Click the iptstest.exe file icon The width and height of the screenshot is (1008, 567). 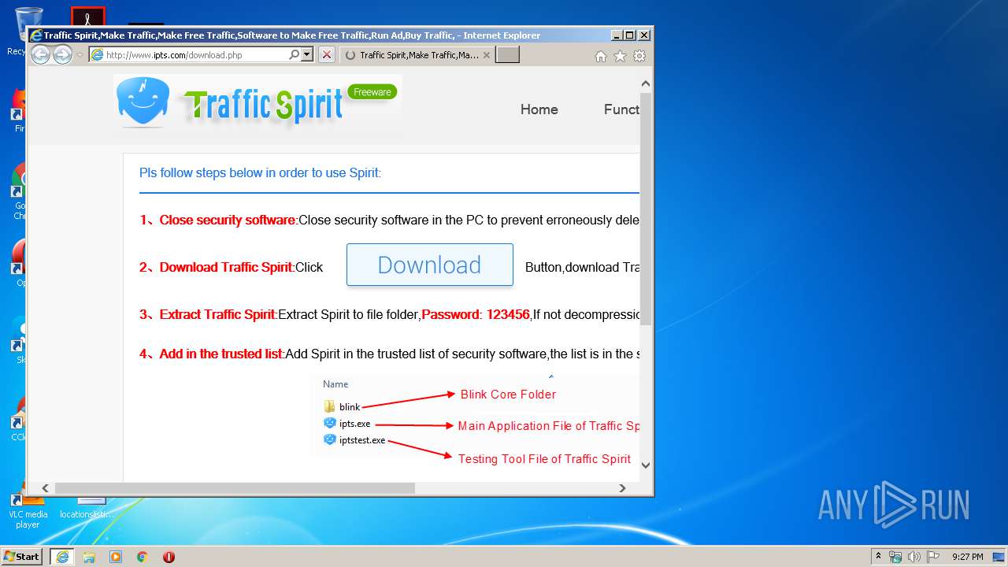pyautogui.click(x=330, y=439)
